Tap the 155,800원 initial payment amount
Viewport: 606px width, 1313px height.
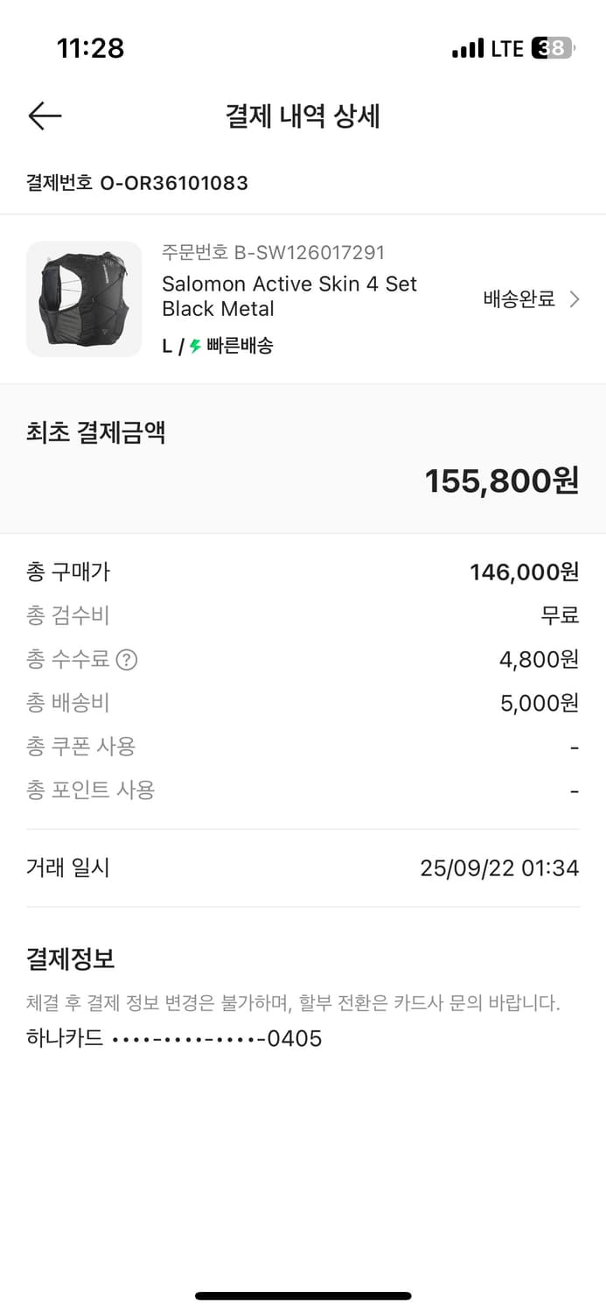point(502,481)
